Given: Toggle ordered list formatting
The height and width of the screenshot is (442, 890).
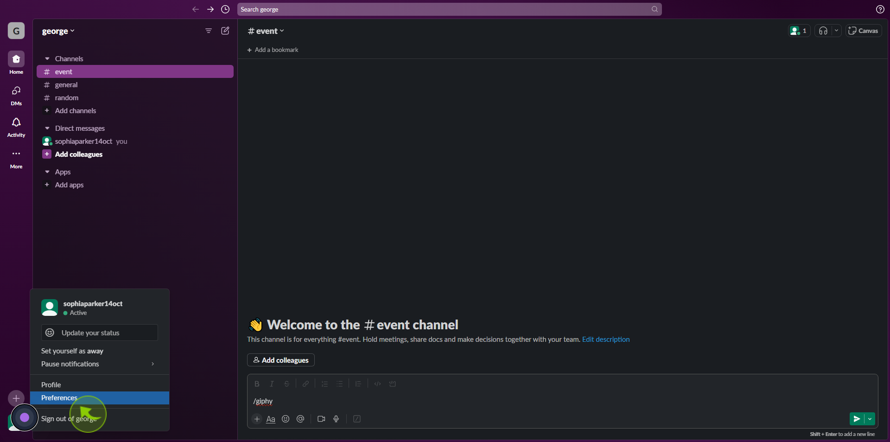Looking at the screenshot, I should click(324, 384).
